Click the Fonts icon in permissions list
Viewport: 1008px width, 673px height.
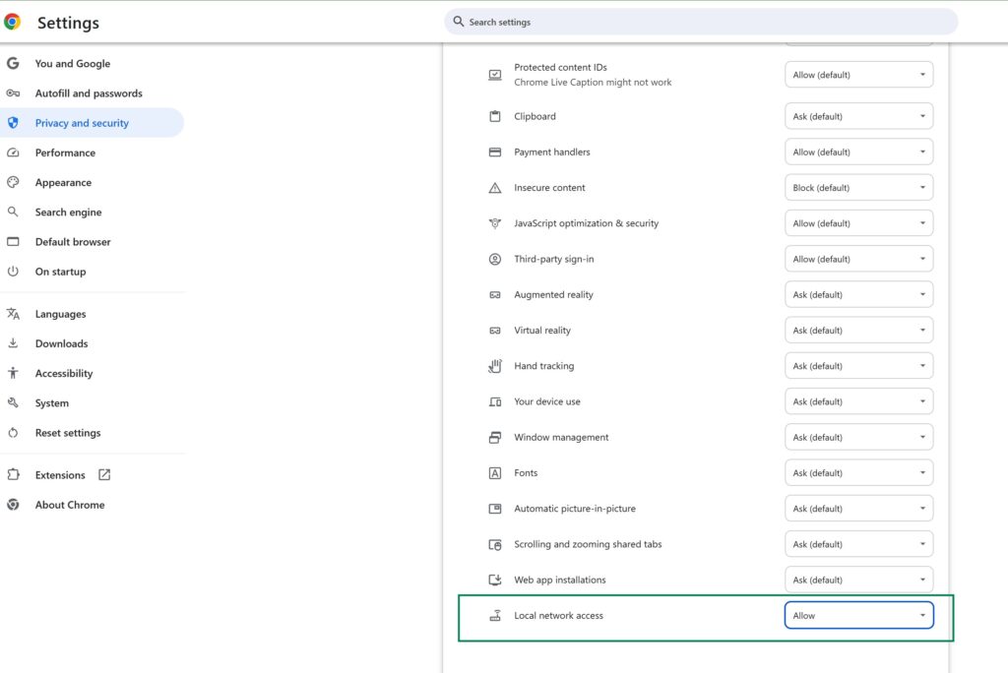tap(495, 473)
